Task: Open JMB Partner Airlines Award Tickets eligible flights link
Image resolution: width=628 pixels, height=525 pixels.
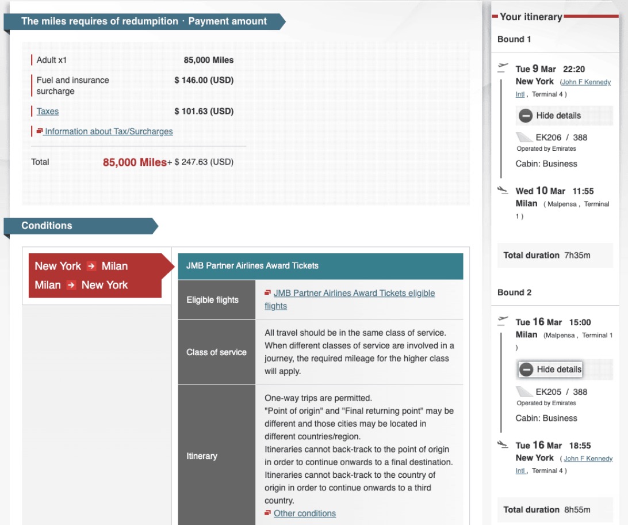Action: point(349,299)
